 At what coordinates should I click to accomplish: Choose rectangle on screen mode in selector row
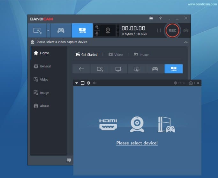[100, 69]
